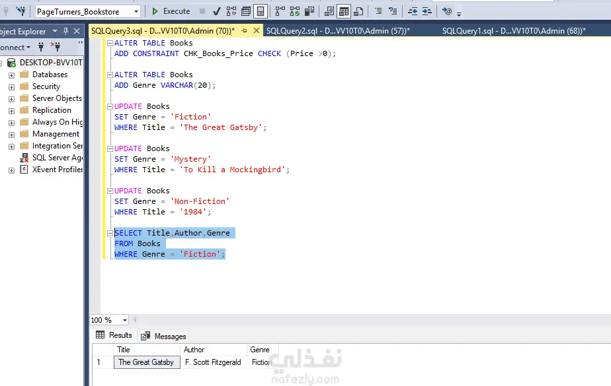The width and height of the screenshot is (611, 386).
Task: Expand the XEvent Profiler node
Action: [11, 170]
